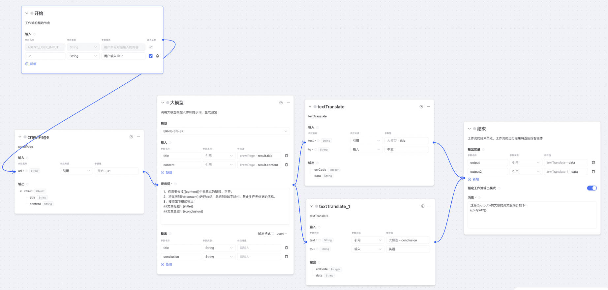The image size is (608, 290).
Task: Click the crawlPage - result.content reference value
Action: click(x=259, y=165)
